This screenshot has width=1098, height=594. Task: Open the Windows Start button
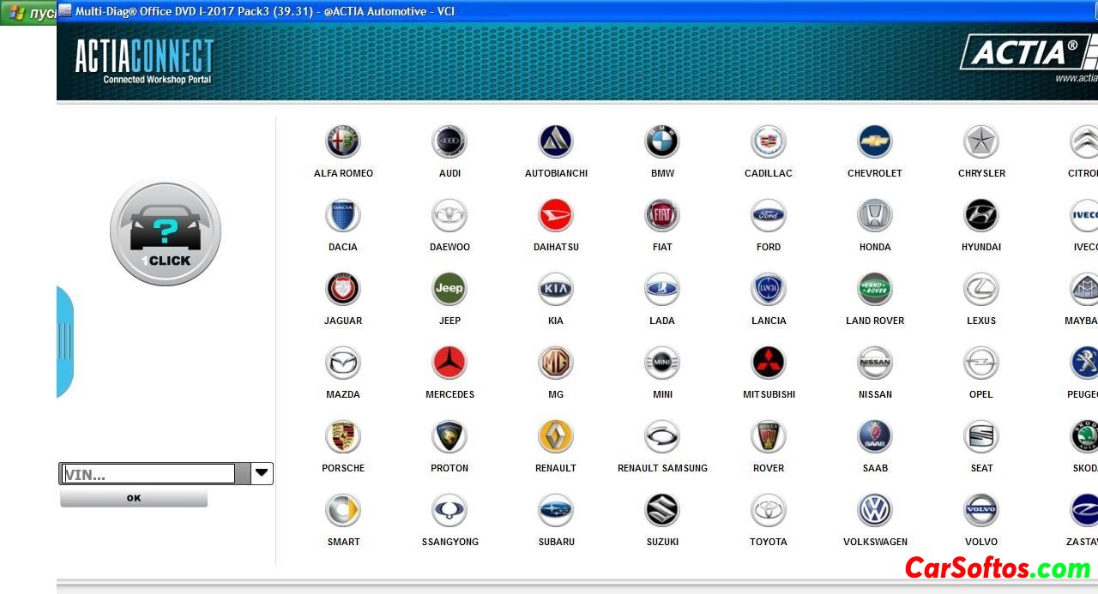point(28,13)
